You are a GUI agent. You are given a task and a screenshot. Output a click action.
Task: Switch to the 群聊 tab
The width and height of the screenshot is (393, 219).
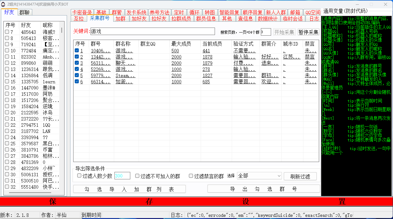[x=24, y=12]
